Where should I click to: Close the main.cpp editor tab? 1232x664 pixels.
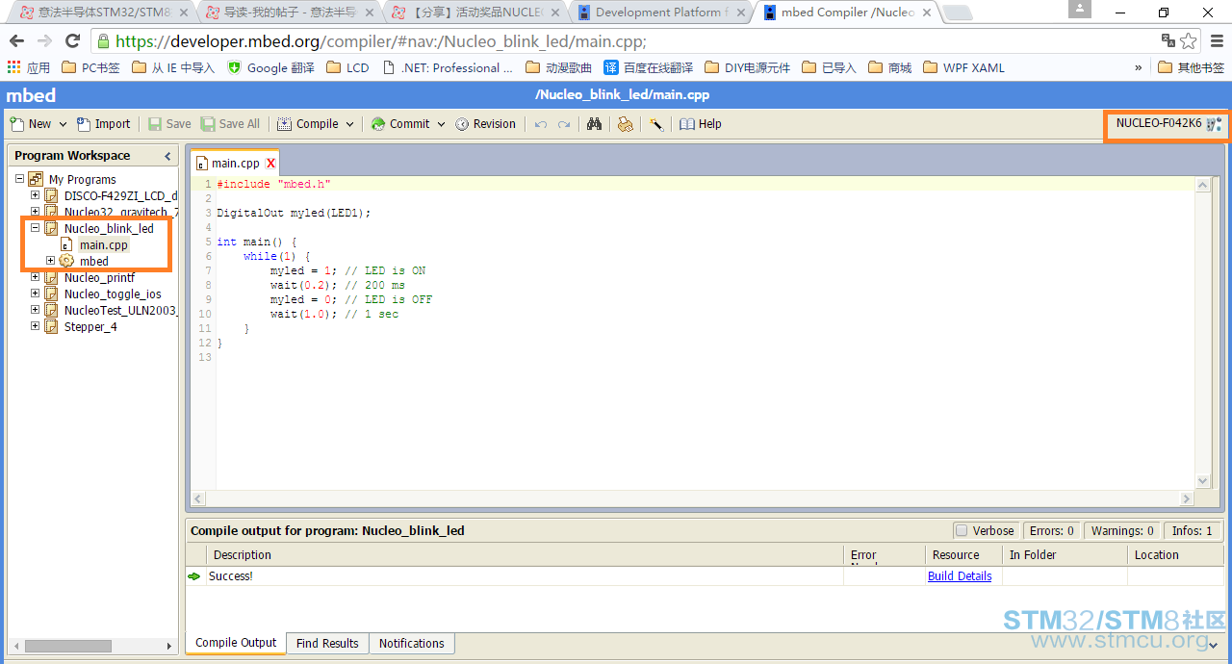[271, 164]
